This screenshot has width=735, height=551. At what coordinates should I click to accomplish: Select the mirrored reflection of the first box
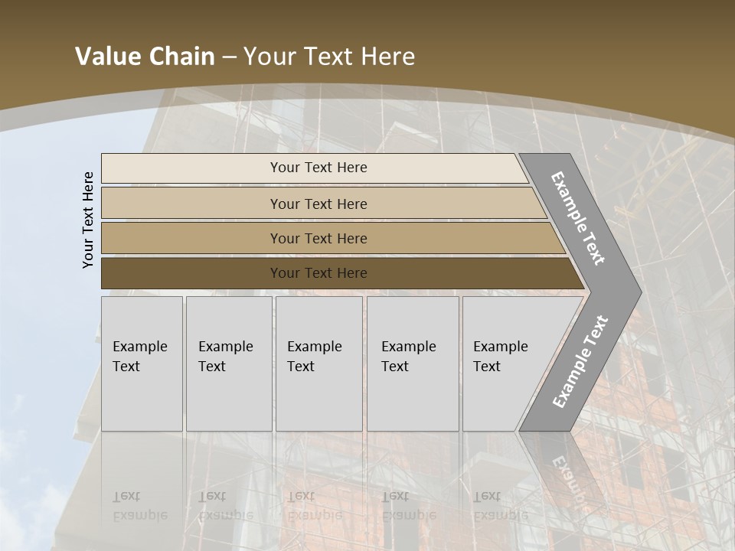coord(142,482)
